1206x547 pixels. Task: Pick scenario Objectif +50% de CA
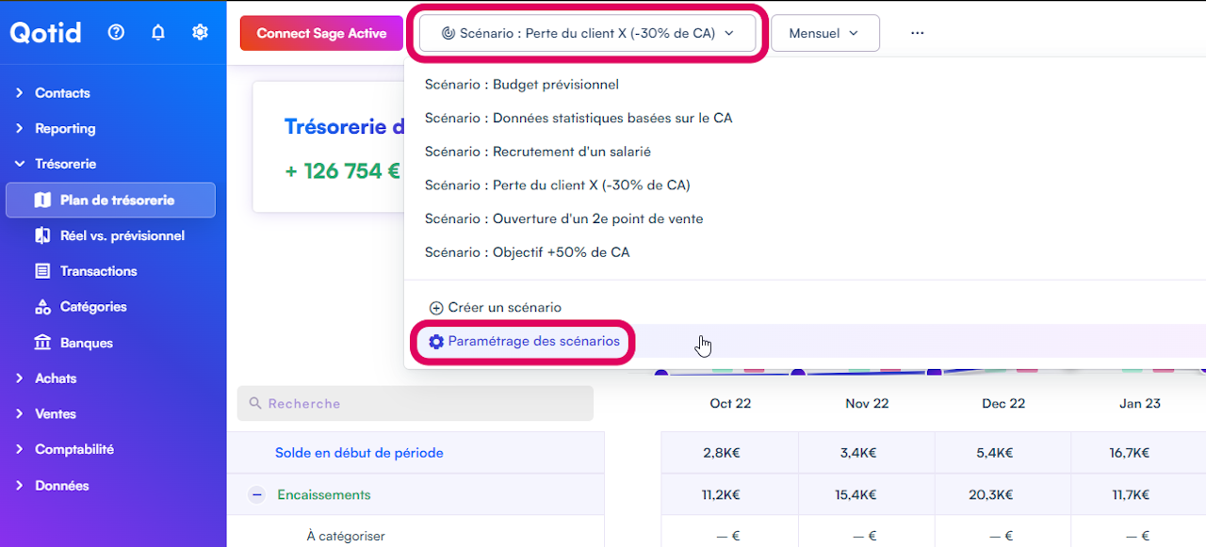coord(527,252)
